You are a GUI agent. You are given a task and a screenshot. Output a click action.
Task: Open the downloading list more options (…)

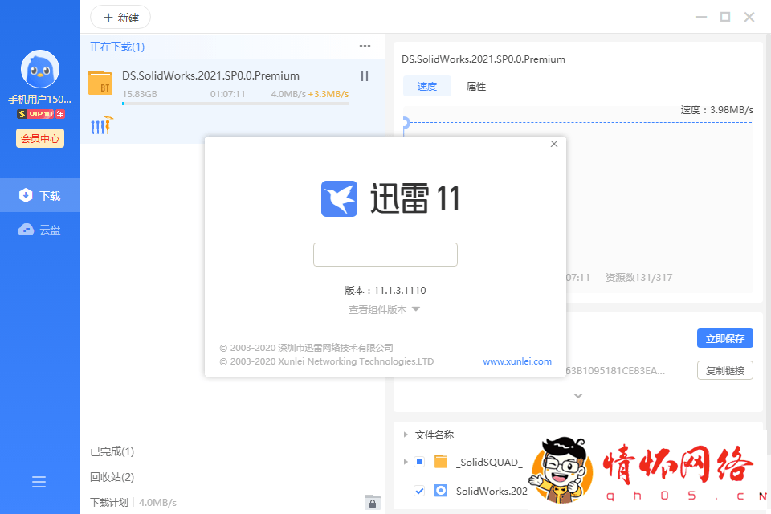[365, 47]
